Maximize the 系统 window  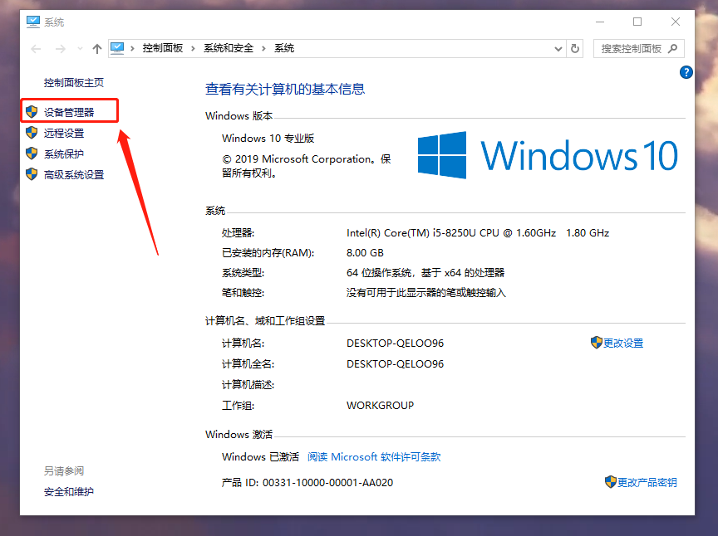(x=637, y=22)
